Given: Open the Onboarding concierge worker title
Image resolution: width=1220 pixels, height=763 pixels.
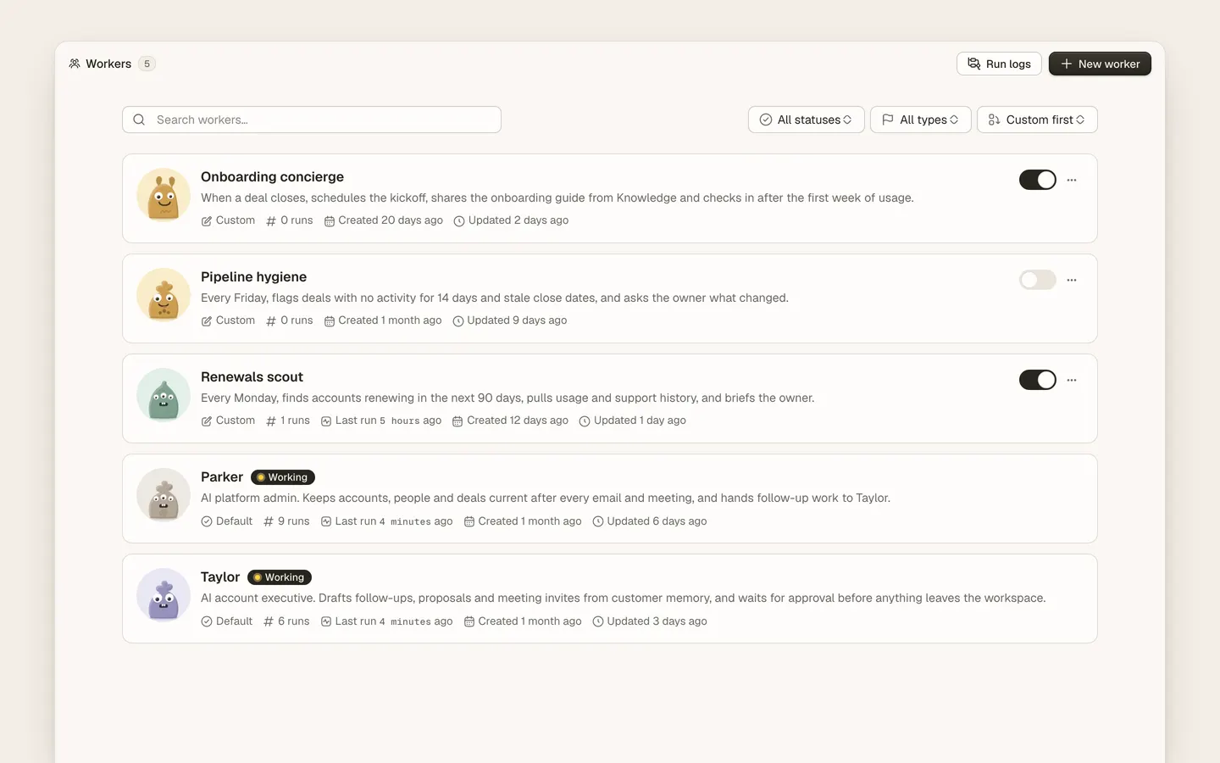Looking at the screenshot, I should point(272,176).
